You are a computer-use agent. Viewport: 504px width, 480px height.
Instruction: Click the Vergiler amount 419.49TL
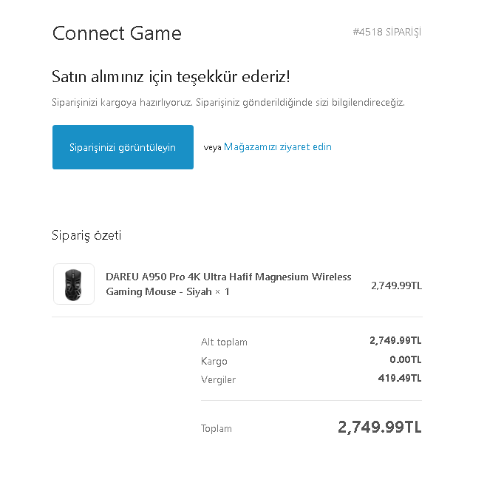click(399, 378)
